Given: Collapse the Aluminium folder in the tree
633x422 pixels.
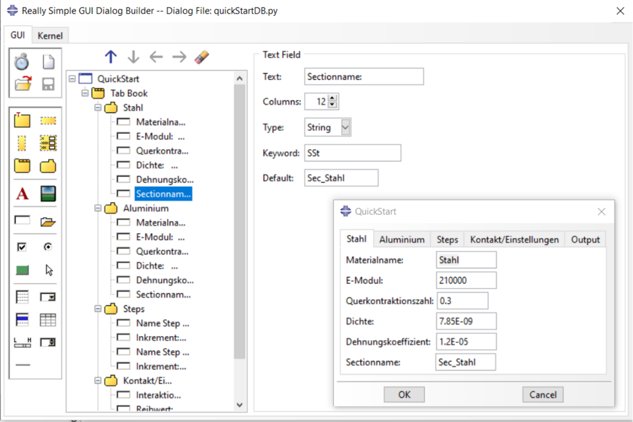Looking at the screenshot, I should point(98,208).
